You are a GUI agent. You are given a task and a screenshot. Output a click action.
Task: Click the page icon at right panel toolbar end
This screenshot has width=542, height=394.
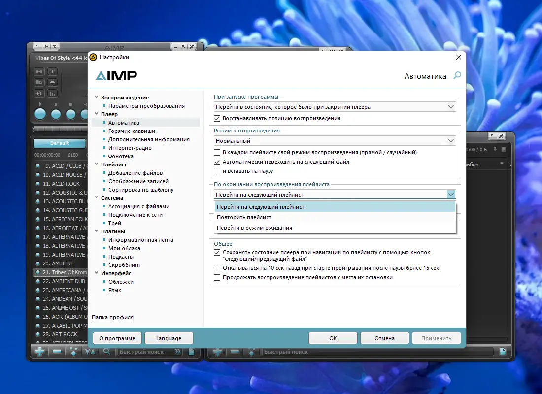coord(503,352)
